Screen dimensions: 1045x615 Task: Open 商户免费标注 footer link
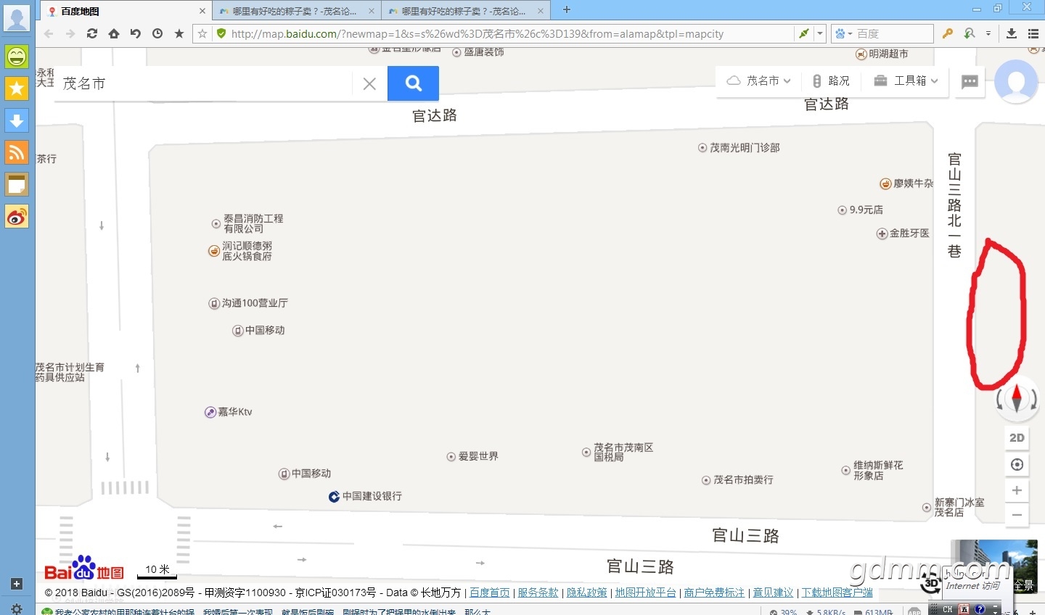[714, 593]
